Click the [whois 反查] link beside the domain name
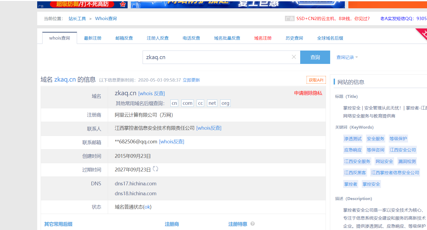This screenshot has height=230, width=427. click(x=151, y=93)
